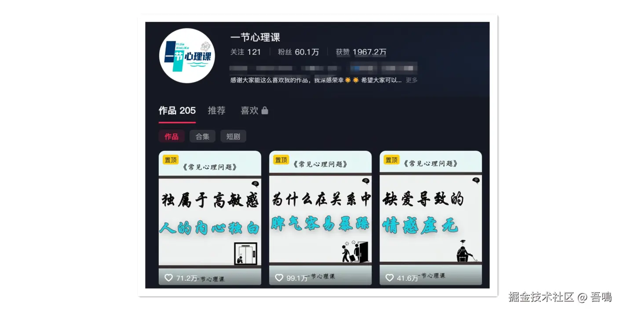
Task: Open the 一节心理课 profile avatar
Action: coord(187,56)
